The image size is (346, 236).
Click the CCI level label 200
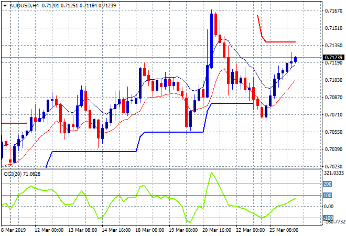pos(328,184)
